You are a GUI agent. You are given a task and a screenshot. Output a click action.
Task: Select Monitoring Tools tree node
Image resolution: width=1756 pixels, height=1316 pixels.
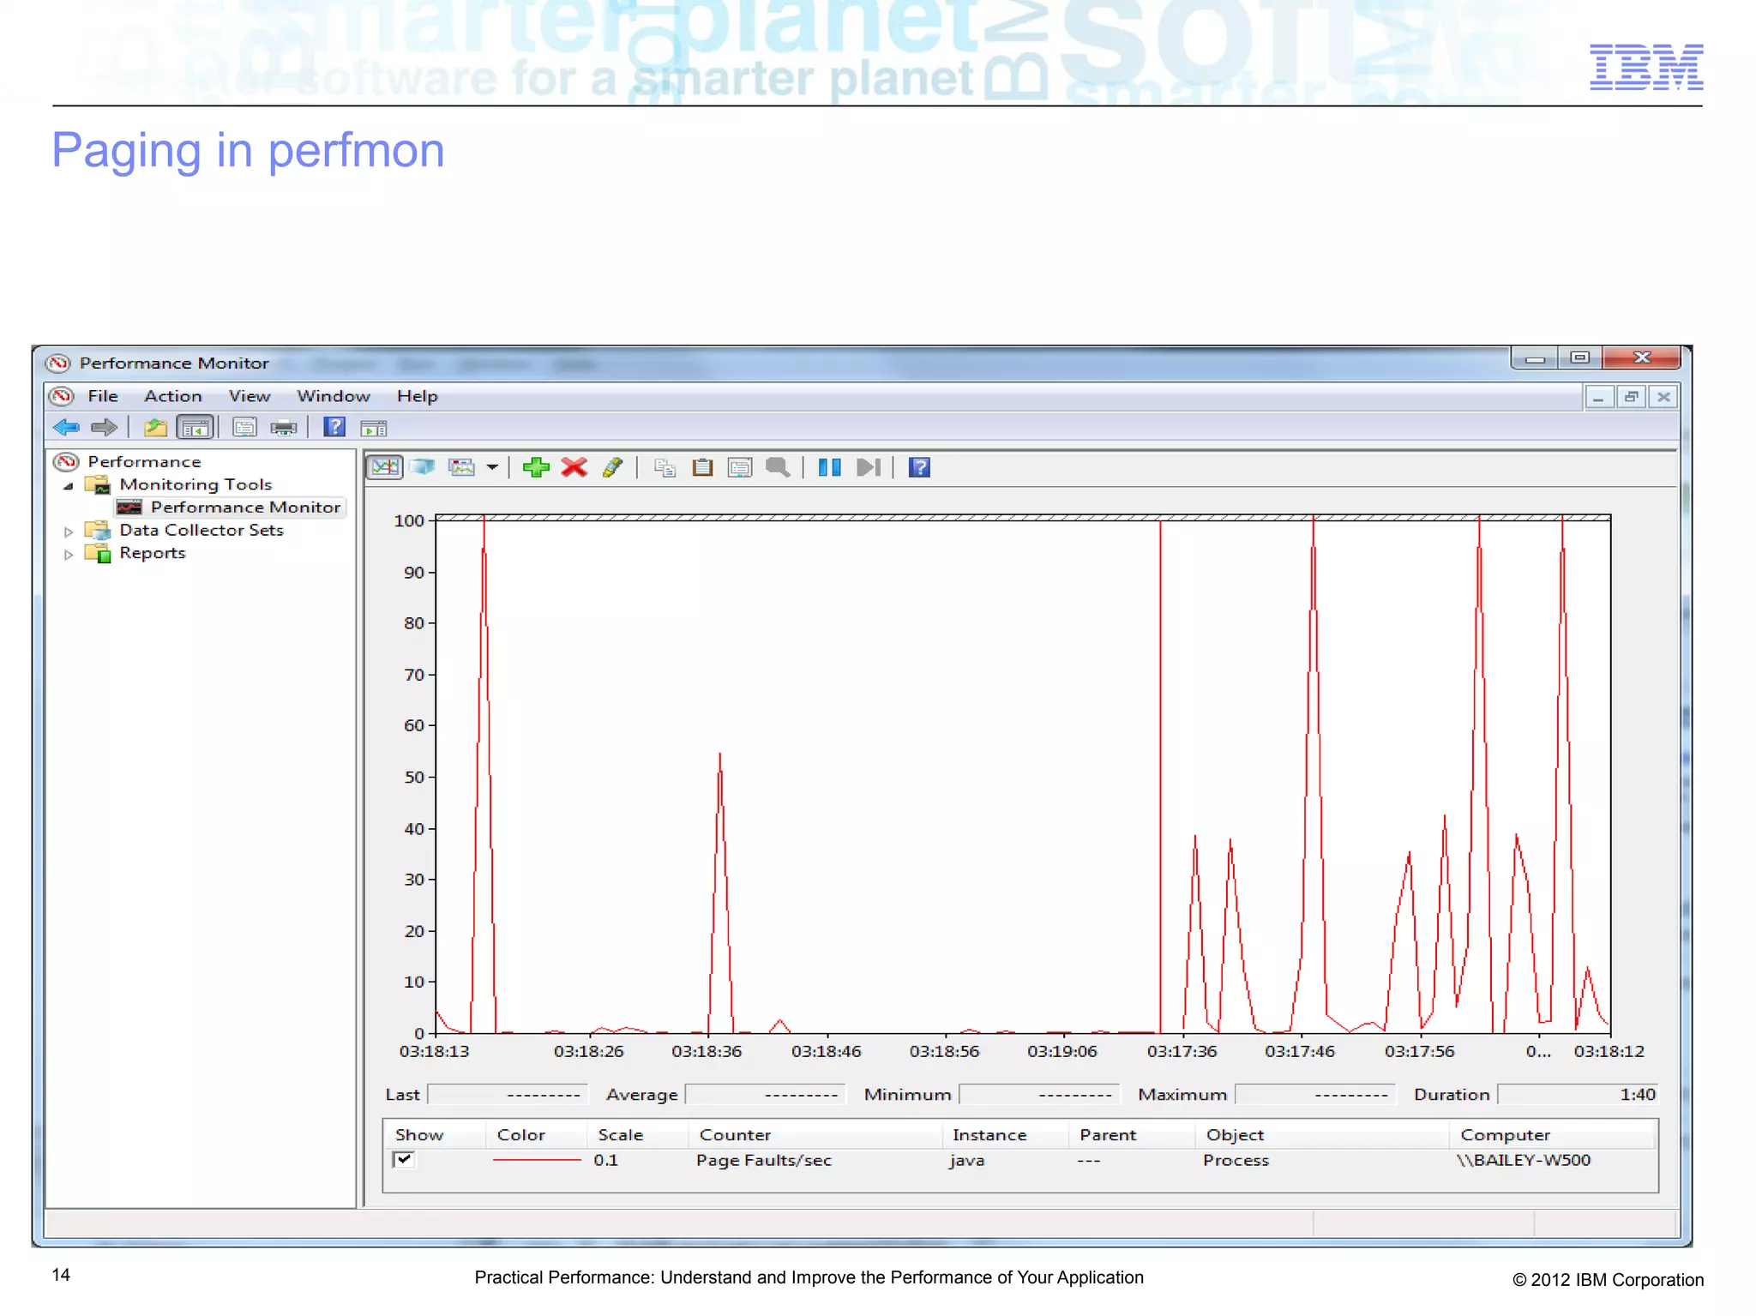click(195, 484)
